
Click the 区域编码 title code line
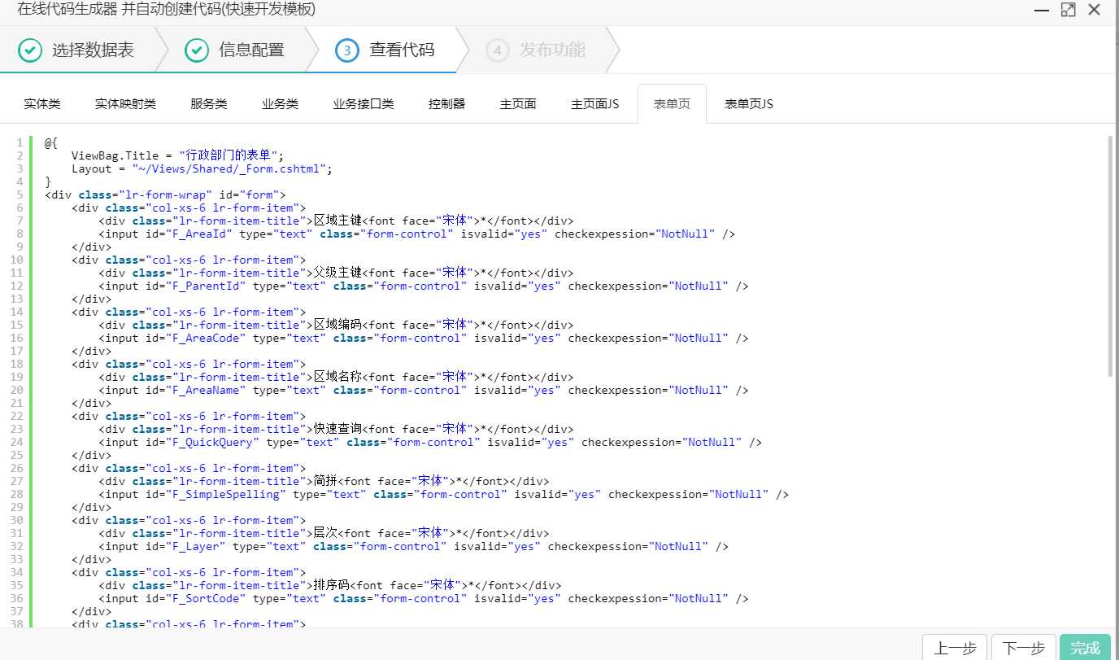click(x=336, y=325)
